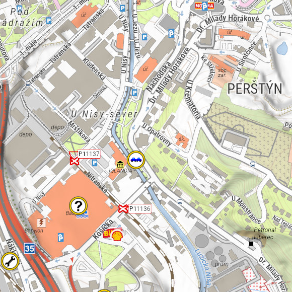Click the traffic congestion cars marker

[x=136, y=160]
